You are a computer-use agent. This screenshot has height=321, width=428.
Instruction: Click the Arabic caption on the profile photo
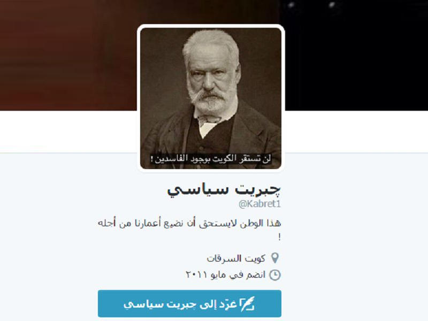tap(211, 158)
